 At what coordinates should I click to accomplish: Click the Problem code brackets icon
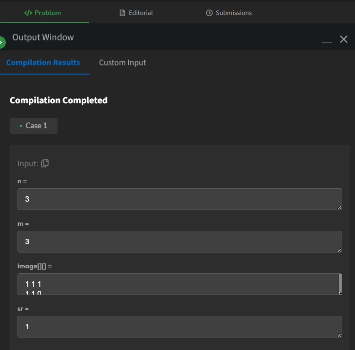(x=28, y=13)
